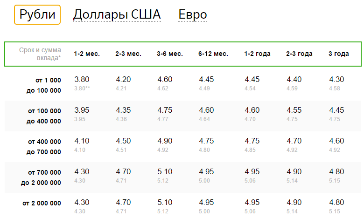Click the 2-3 года column header
The image size is (364, 218).
299,54
